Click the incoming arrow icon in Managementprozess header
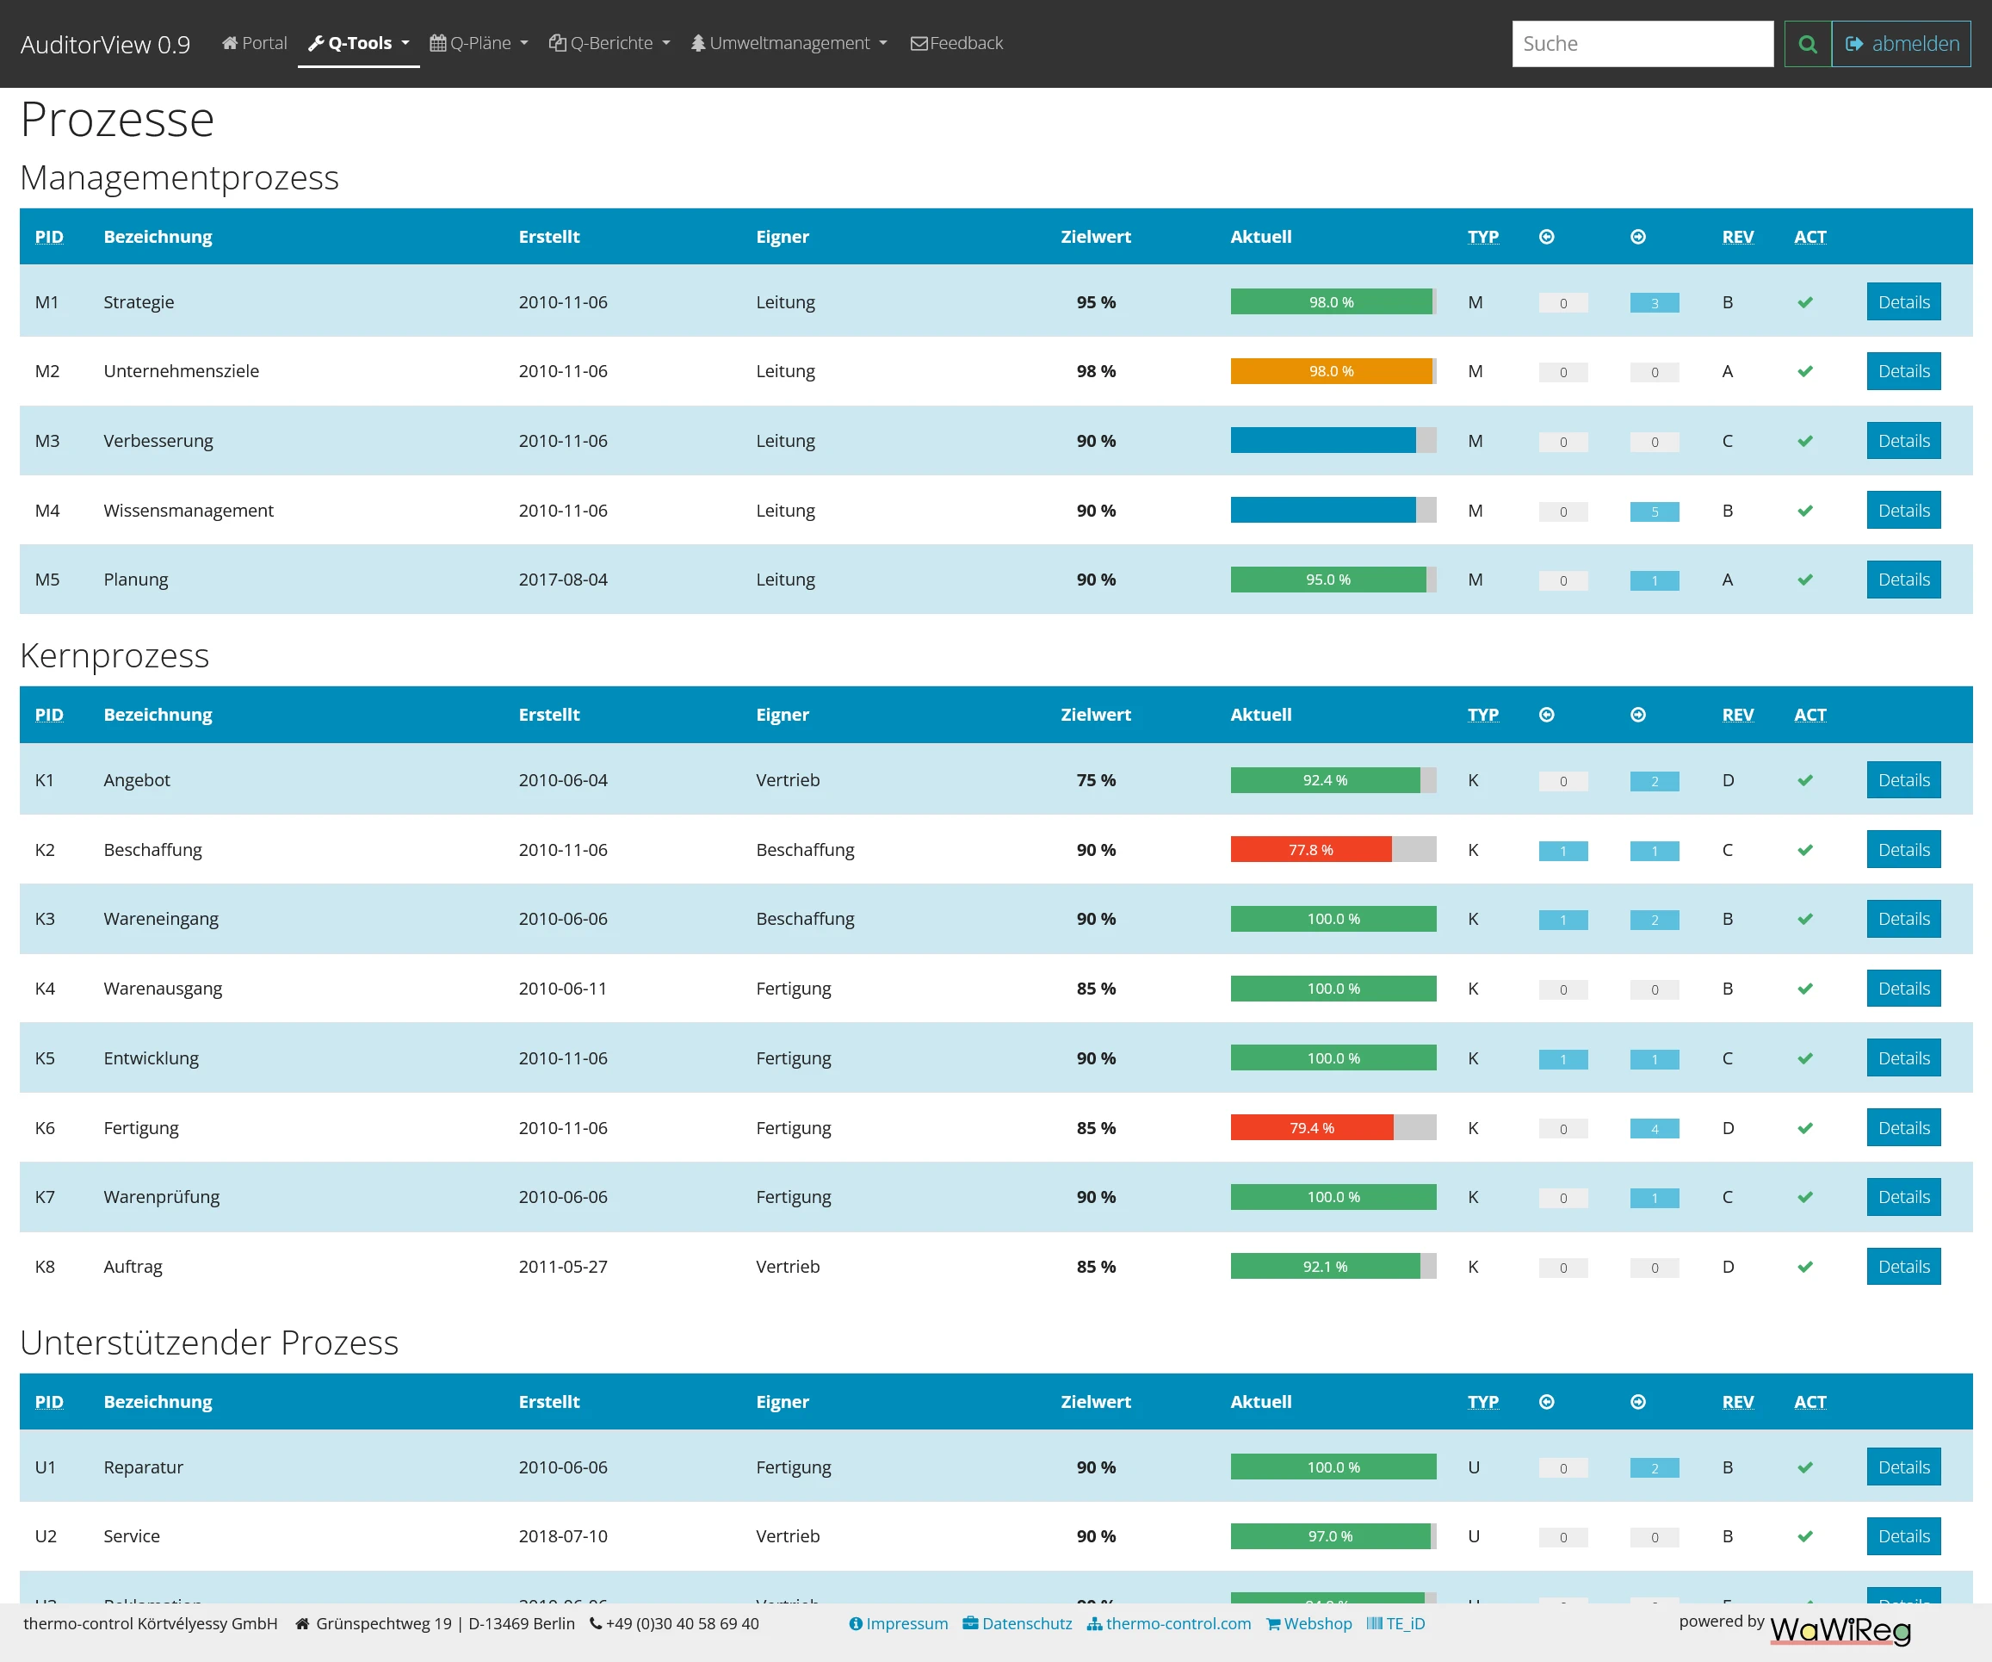Image resolution: width=1992 pixels, height=1662 pixels. pos(1546,236)
